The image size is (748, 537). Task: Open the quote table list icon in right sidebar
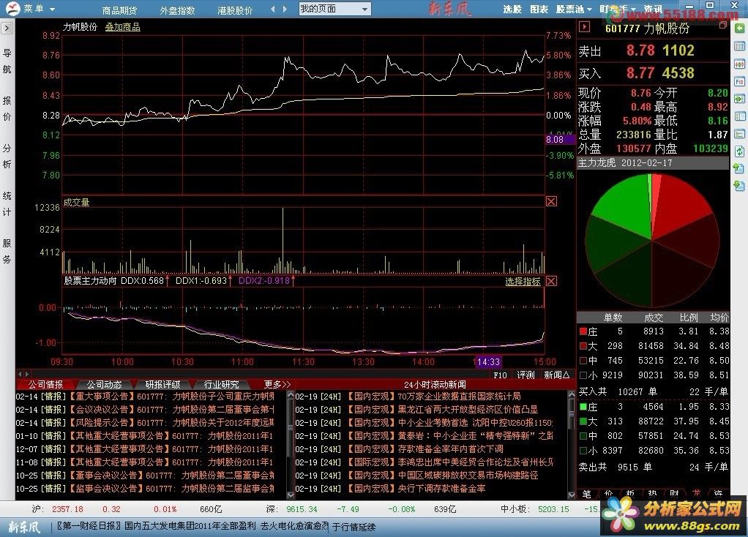(x=739, y=46)
